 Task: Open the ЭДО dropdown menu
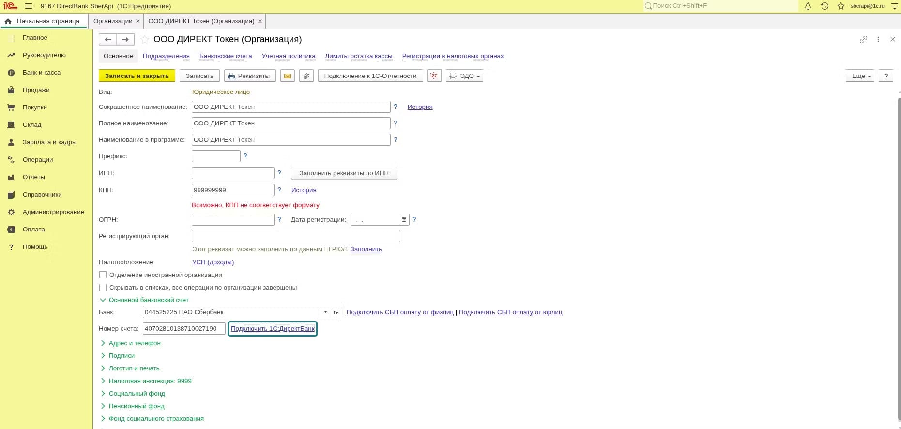[464, 76]
